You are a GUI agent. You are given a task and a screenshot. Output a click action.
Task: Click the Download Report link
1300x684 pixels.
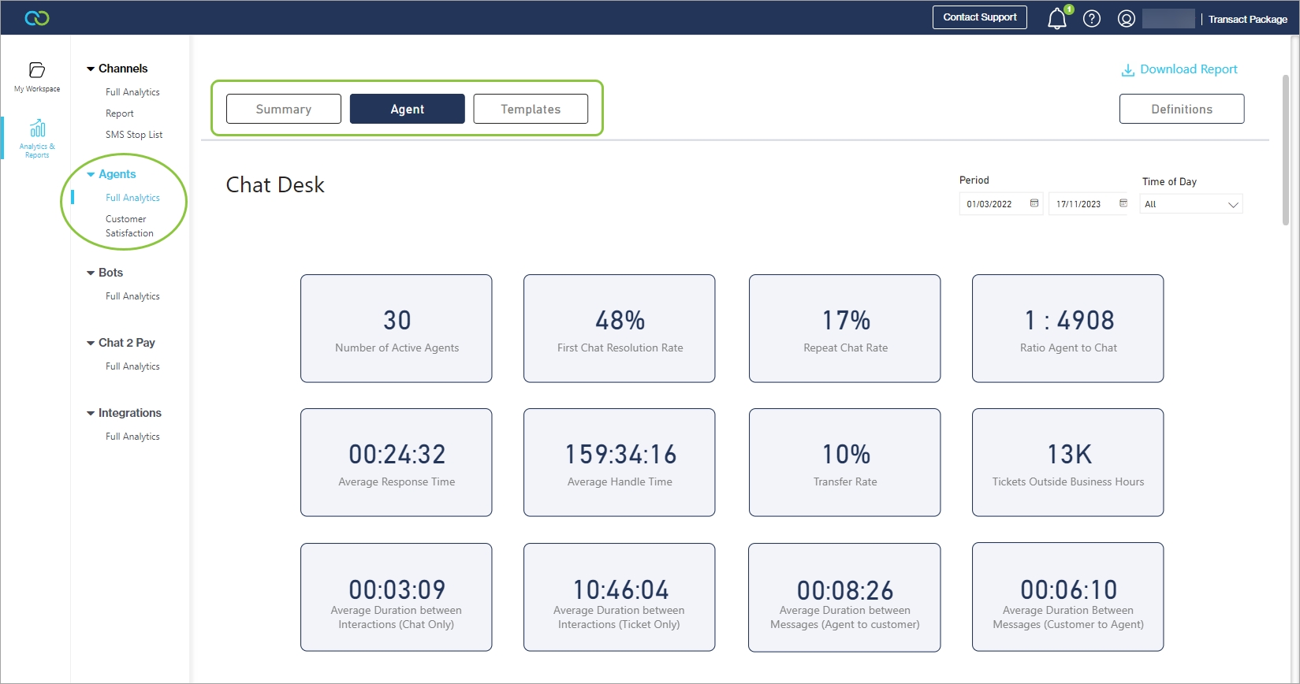(x=1179, y=69)
